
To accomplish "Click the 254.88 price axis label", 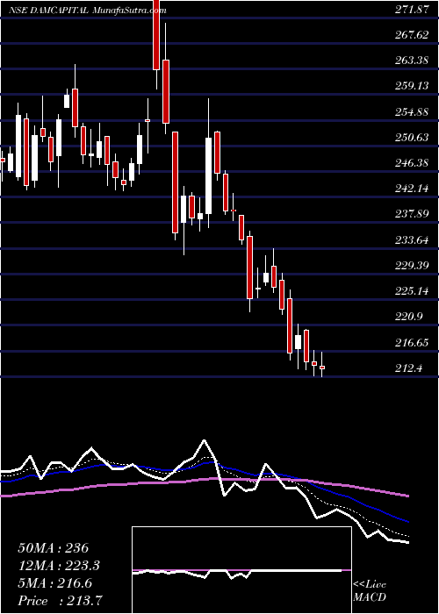I will pos(412,112).
